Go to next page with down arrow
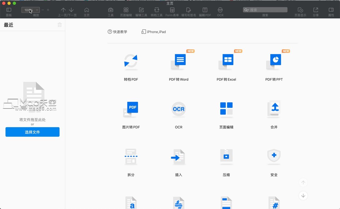The image size is (340, 209). (x=71, y=10)
